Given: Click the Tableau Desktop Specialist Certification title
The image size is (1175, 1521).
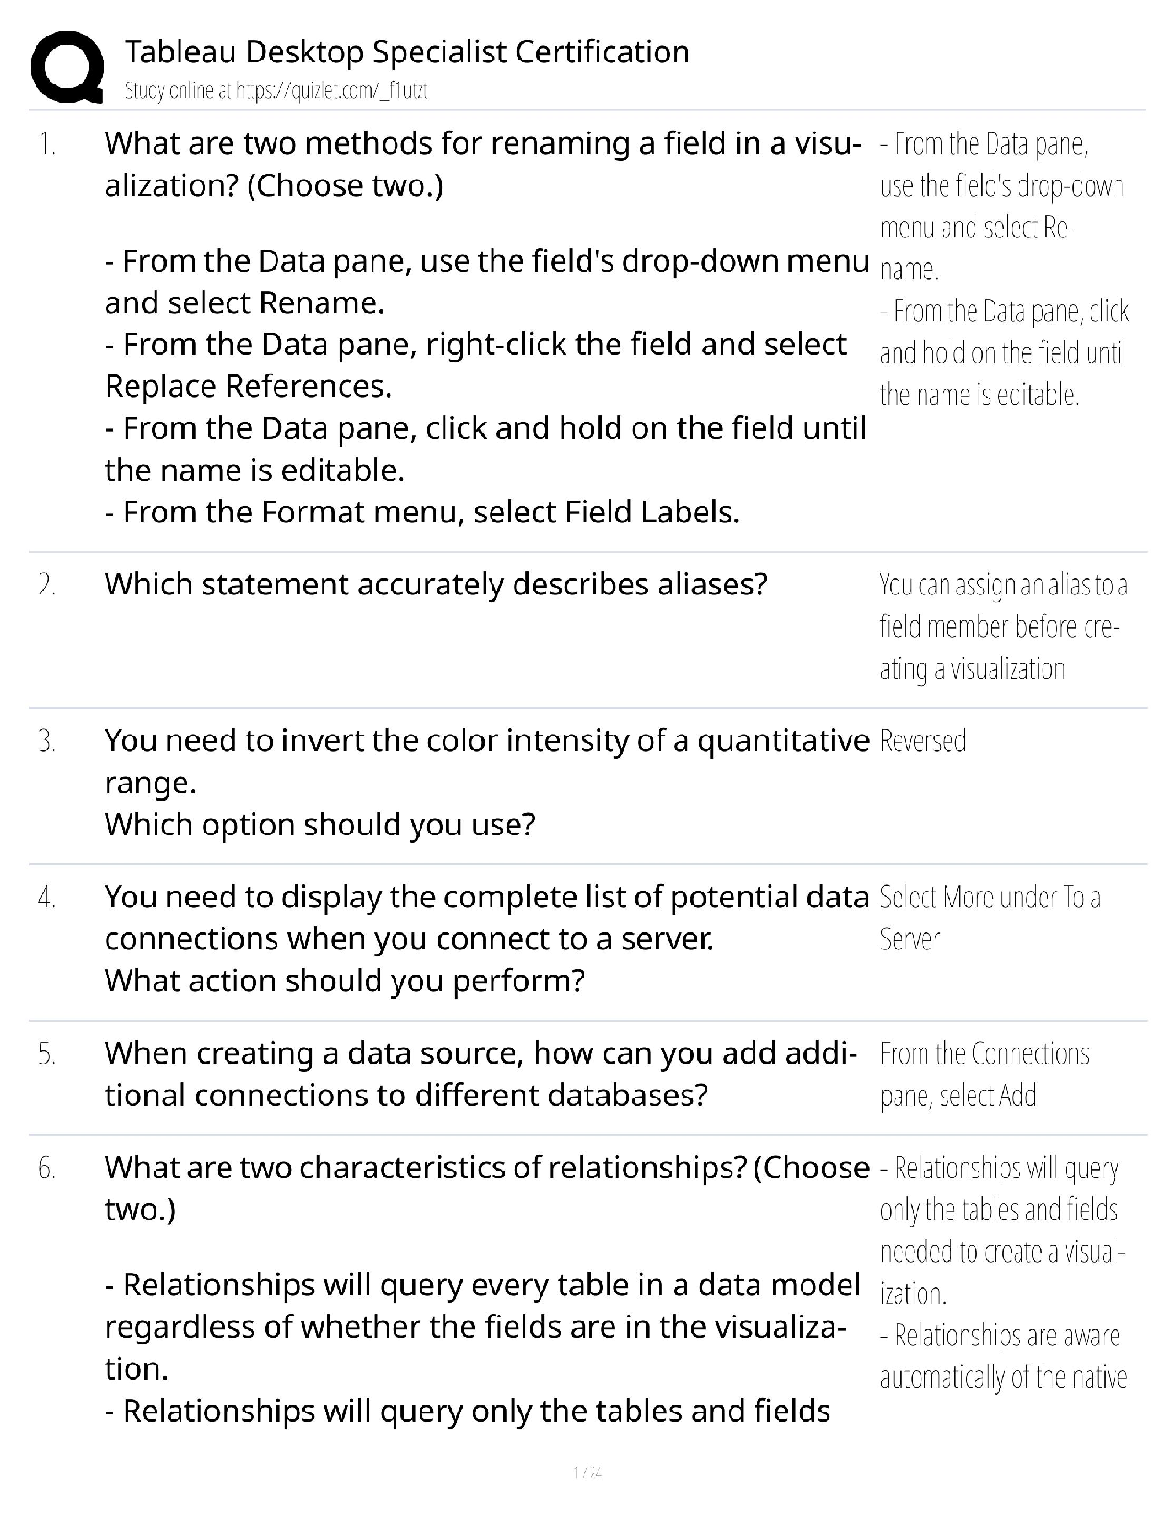Looking at the screenshot, I should 407,52.
